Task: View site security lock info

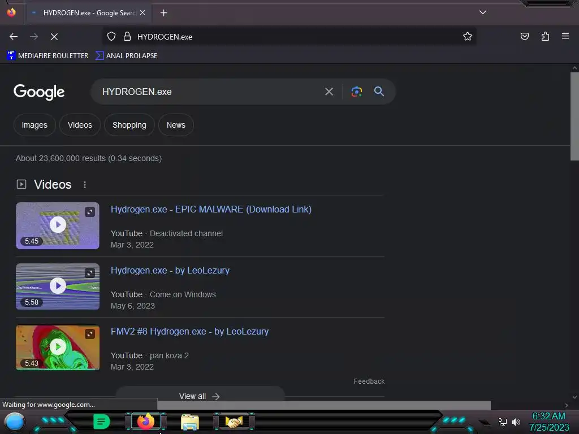Action: [127, 37]
